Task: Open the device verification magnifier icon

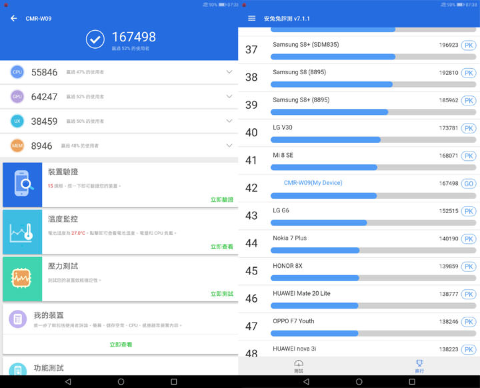Action: (x=23, y=184)
